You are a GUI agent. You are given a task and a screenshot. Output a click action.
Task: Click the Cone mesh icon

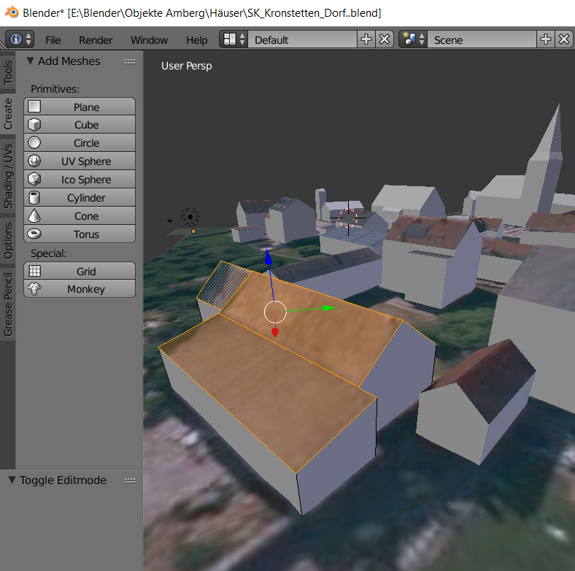pos(34,216)
